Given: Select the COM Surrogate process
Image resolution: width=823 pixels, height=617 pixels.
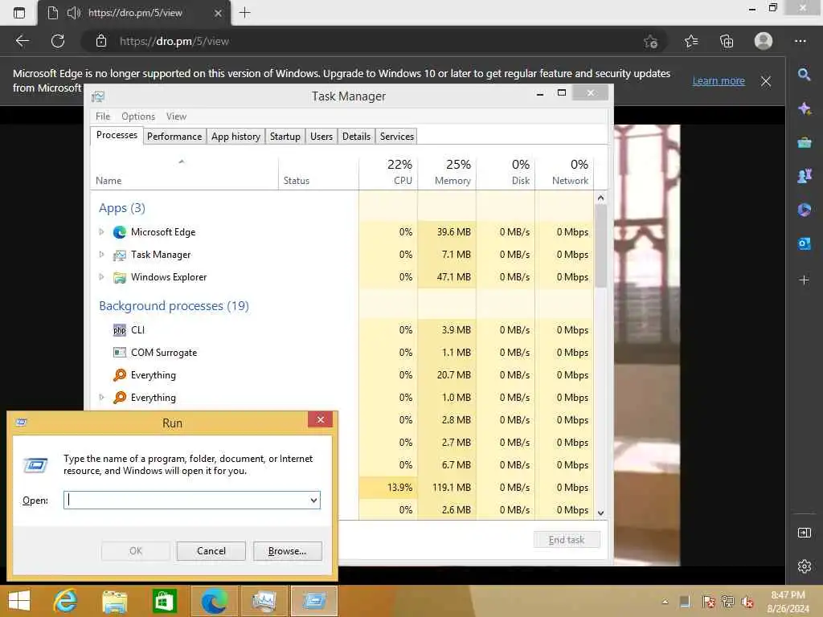Looking at the screenshot, I should (342, 353).
